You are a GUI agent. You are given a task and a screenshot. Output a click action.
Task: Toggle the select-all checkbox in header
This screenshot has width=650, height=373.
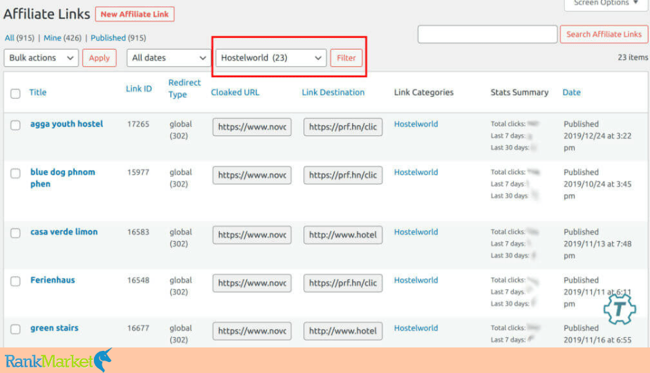(x=15, y=93)
